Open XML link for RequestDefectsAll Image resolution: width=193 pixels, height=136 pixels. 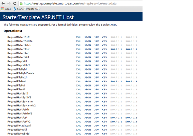pyautogui.click(x=78, y=57)
